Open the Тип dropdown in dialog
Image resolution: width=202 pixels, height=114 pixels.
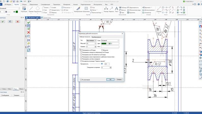pyautogui.click(x=91, y=41)
